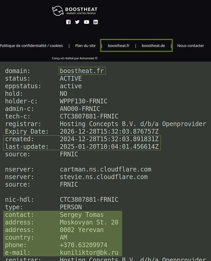Viewport: 211px width, 261px height.
Task: Click FRNIC in the source row below the nservers
Action: click(x=69, y=185)
